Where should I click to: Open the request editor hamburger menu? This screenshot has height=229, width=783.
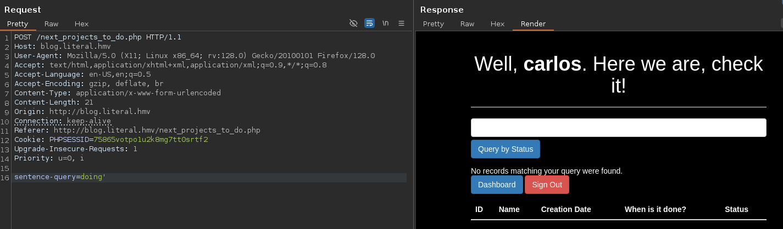401,23
